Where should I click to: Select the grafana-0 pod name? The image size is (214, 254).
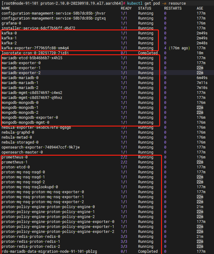[11, 23]
